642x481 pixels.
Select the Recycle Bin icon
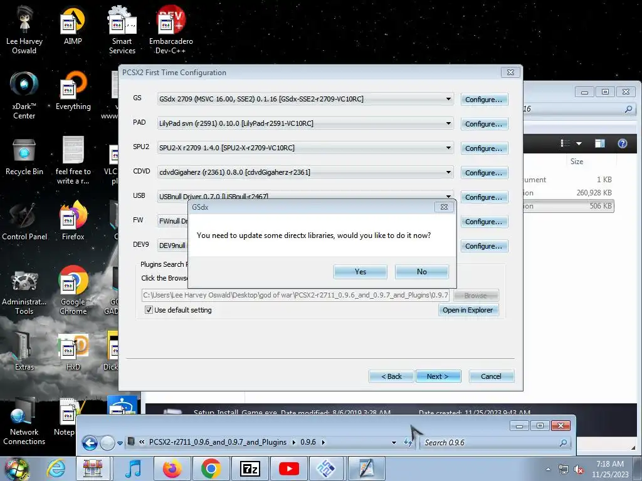tap(24, 156)
